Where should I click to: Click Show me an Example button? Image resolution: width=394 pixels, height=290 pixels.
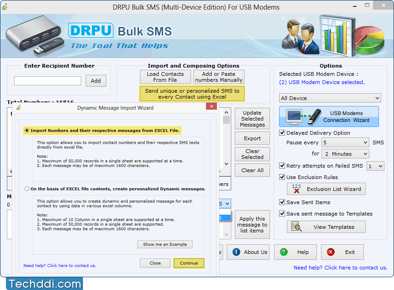tap(165, 244)
